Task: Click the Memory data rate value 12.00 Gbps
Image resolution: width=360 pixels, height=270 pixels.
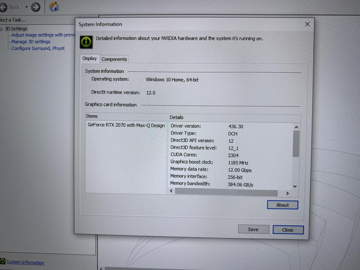Action: click(x=240, y=170)
